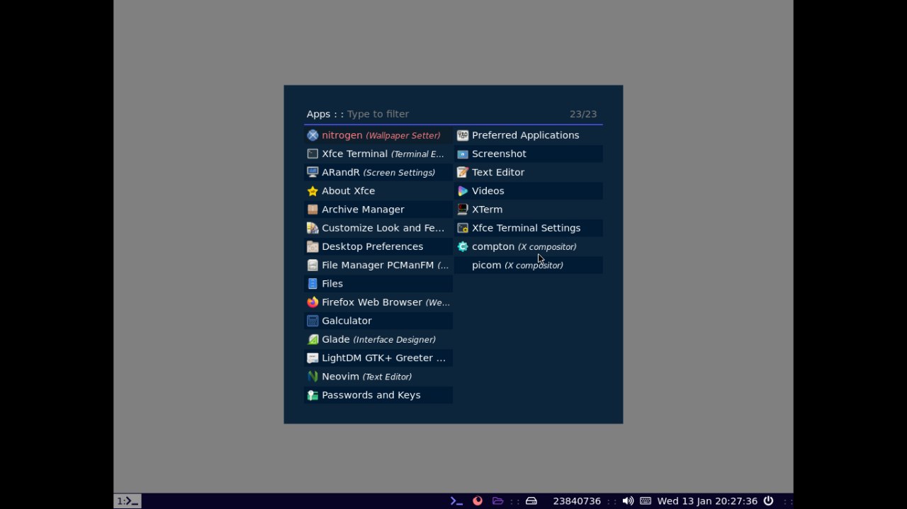This screenshot has height=509, width=907.
Task: Select workspace 1 terminal tag in bar
Action: click(128, 501)
